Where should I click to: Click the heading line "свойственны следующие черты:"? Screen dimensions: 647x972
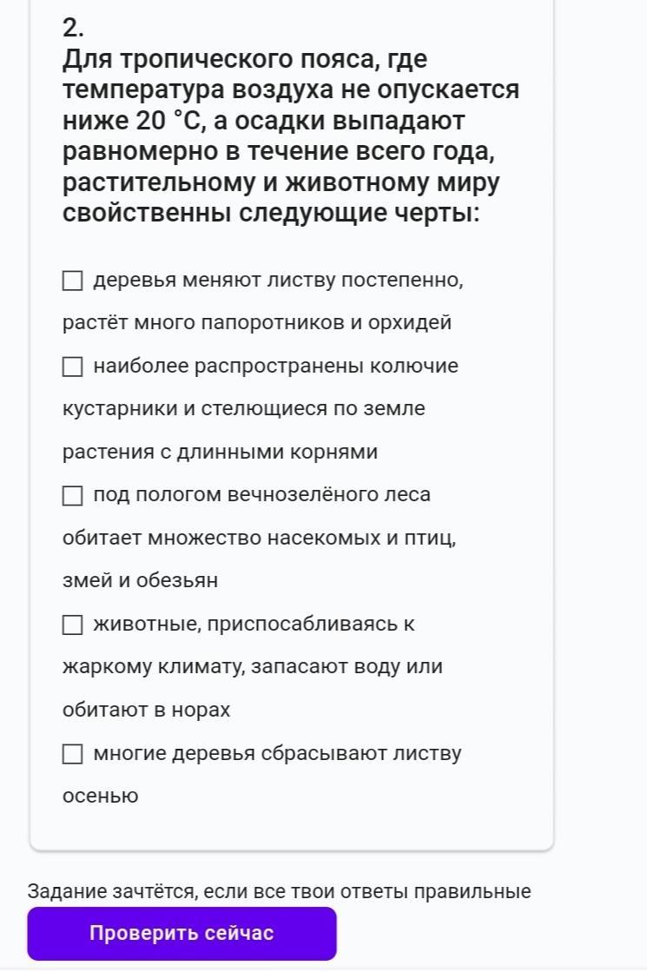(271, 213)
